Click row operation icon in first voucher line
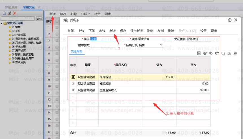 point(73,77)
